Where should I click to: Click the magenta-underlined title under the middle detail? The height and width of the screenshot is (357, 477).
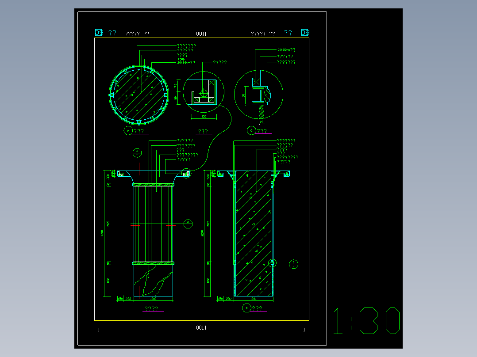[203, 131]
